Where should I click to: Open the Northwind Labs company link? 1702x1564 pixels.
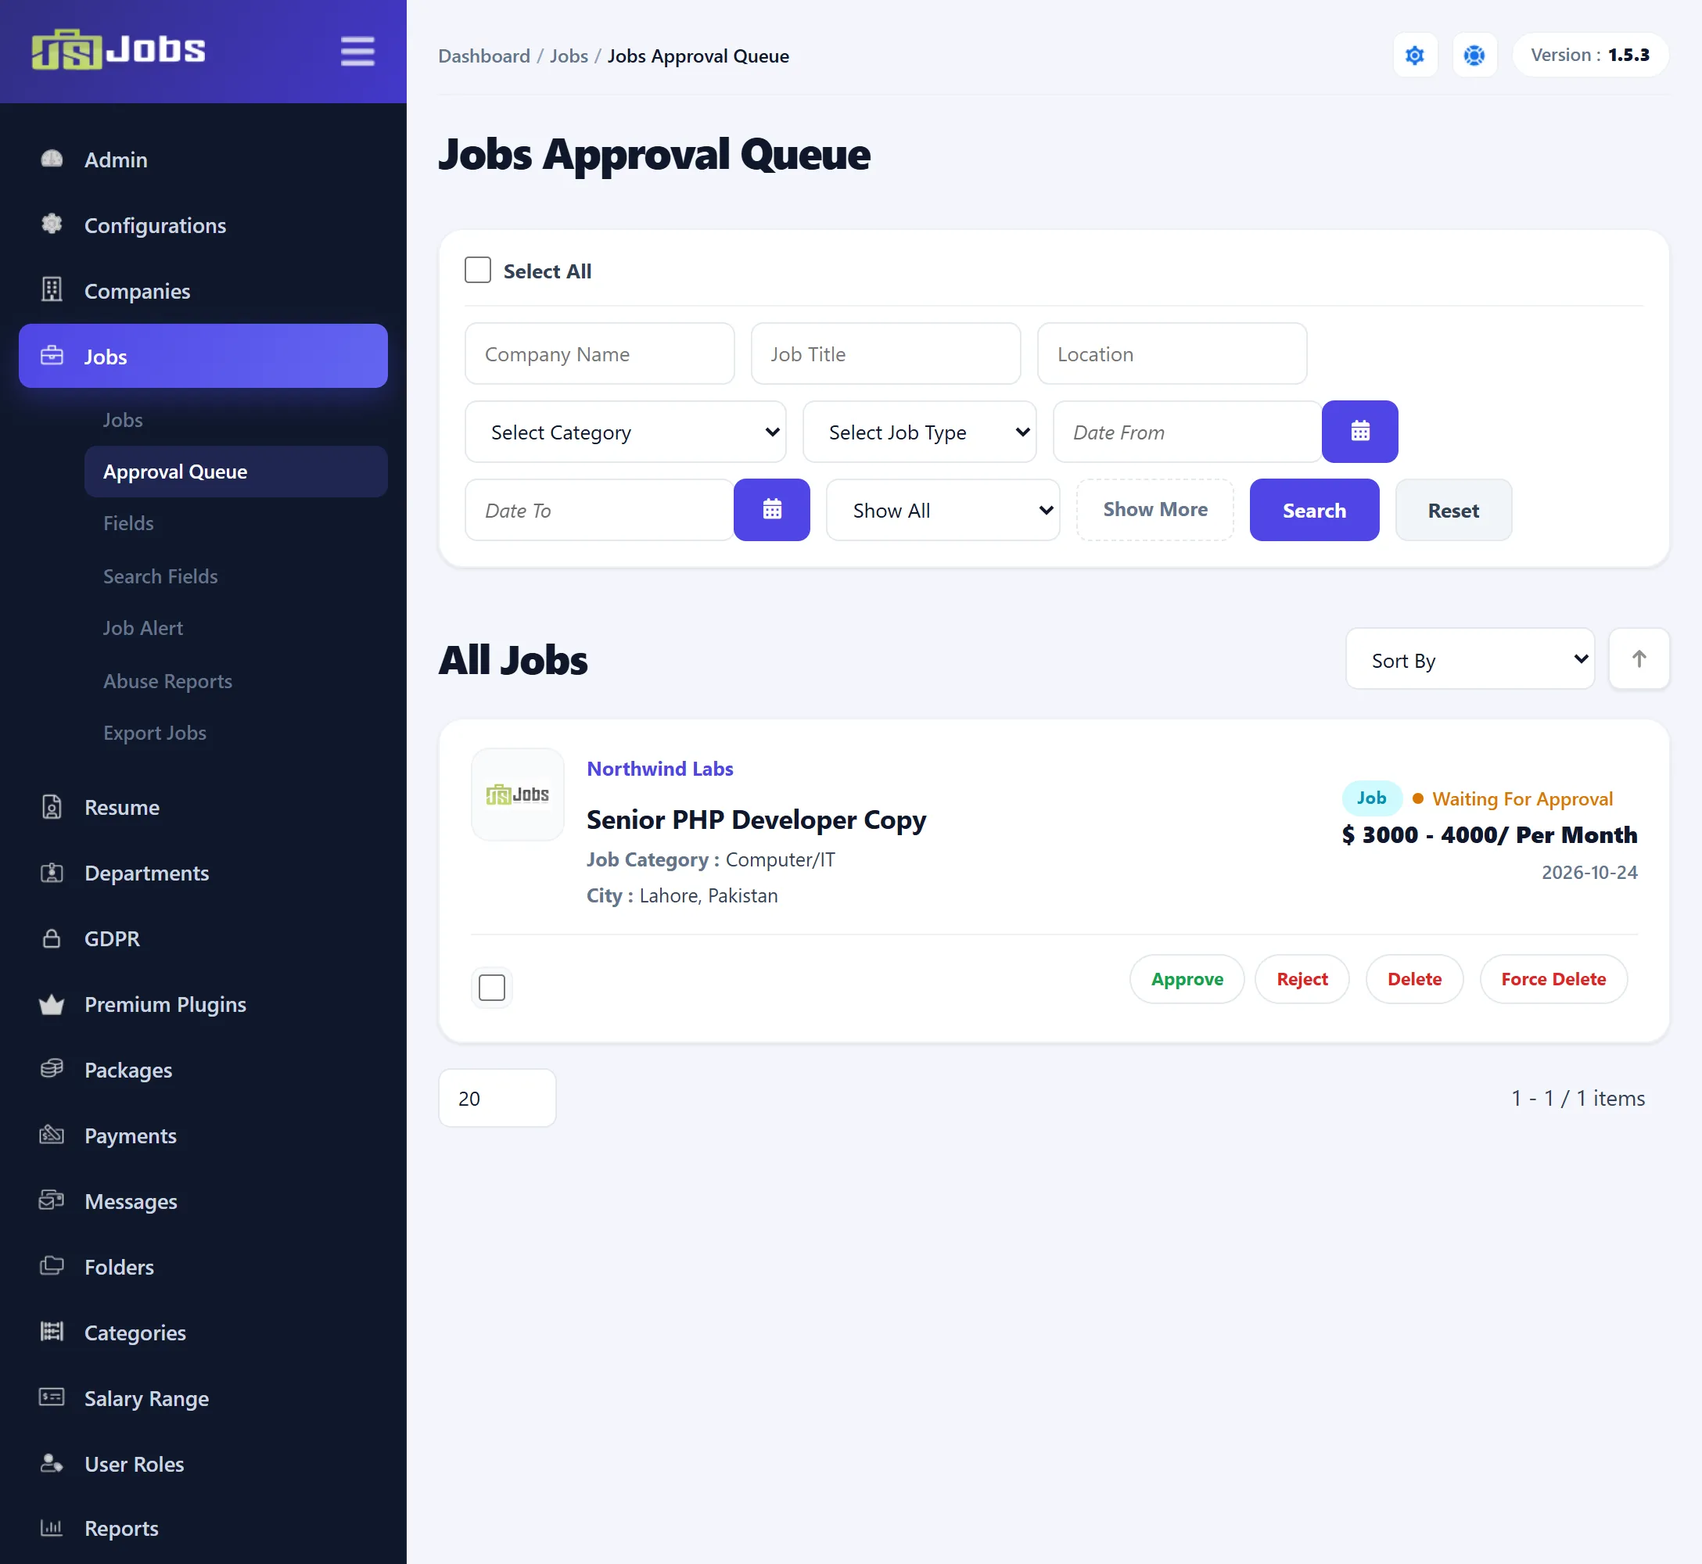pyautogui.click(x=659, y=769)
